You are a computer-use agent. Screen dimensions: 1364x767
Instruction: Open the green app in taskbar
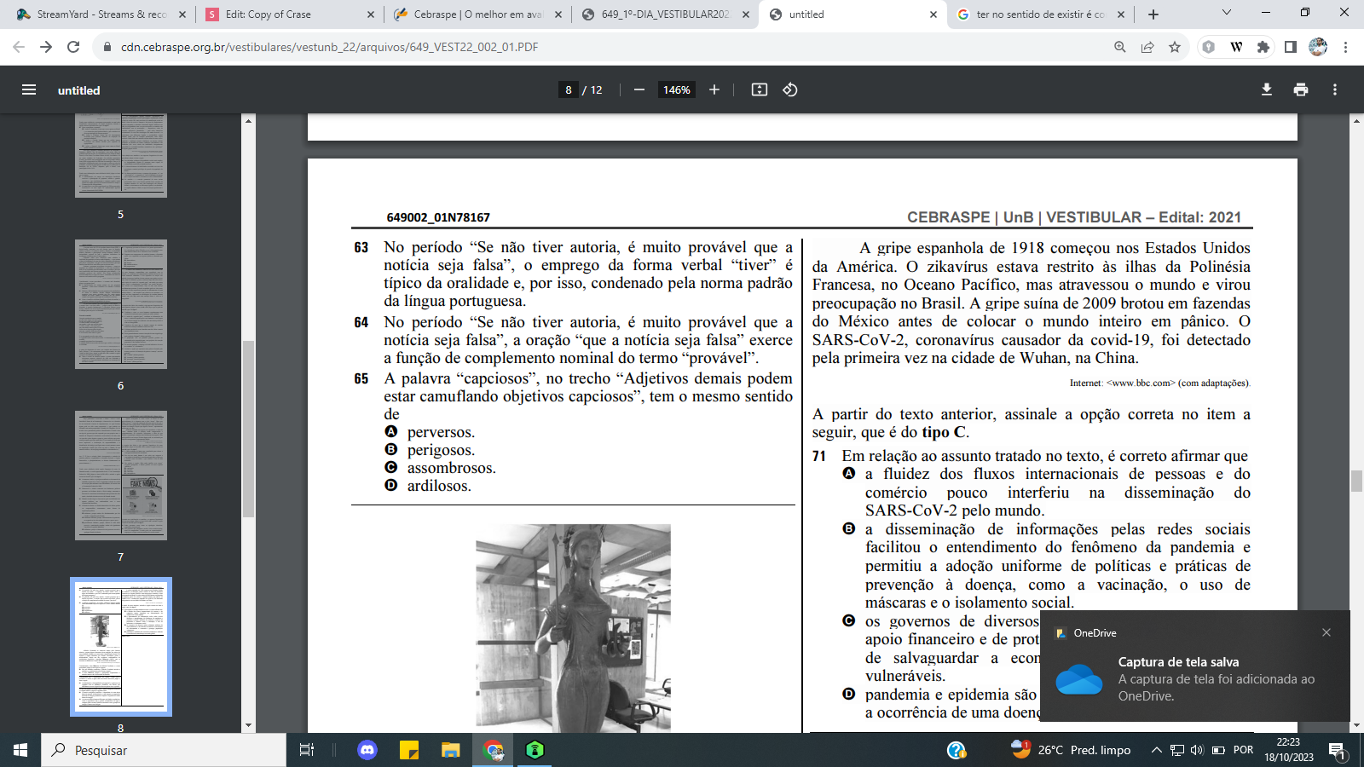click(x=535, y=750)
